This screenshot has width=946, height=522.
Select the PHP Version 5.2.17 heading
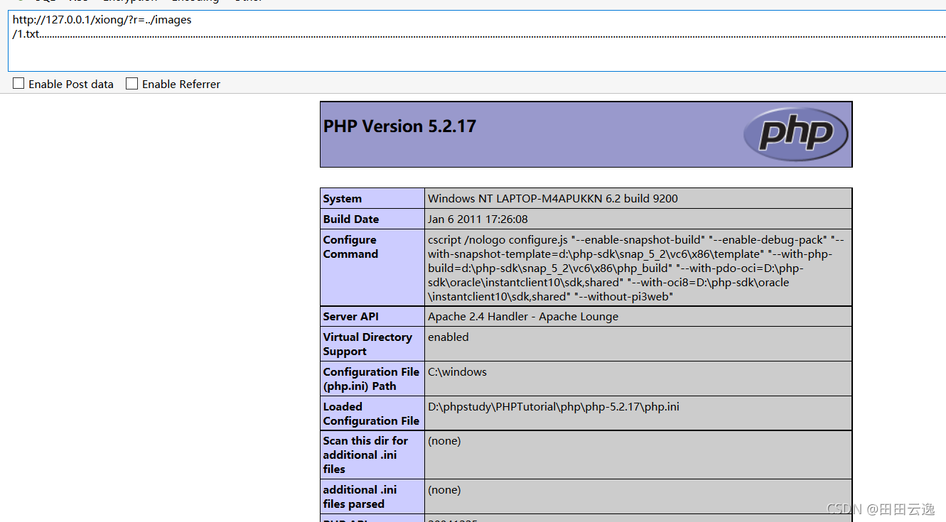point(399,126)
